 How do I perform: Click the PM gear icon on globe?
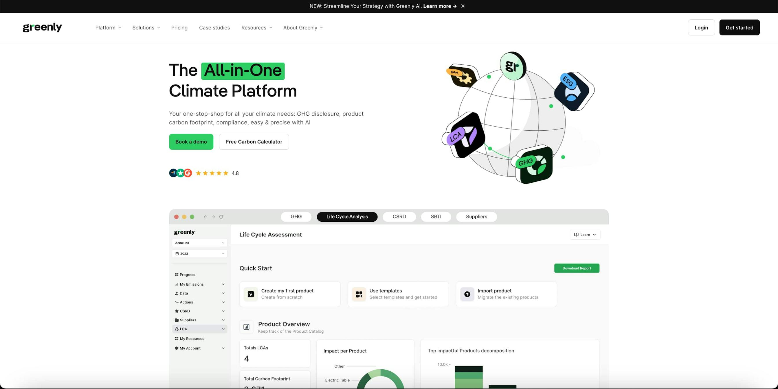pos(463,76)
